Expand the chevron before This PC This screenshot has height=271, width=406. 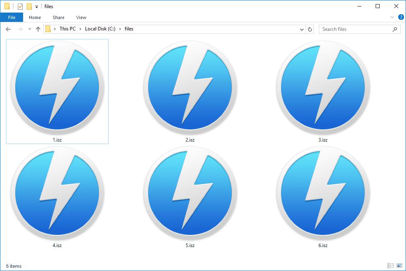[x=55, y=29]
